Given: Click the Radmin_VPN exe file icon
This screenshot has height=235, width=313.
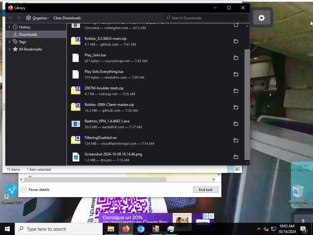Looking at the screenshot, I should (76, 124).
